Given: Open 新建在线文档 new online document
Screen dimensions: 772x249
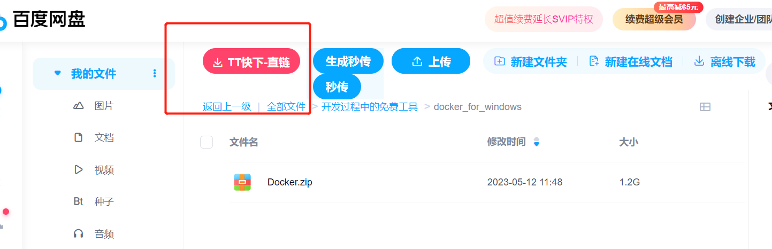Looking at the screenshot, I should pos(630,61).
